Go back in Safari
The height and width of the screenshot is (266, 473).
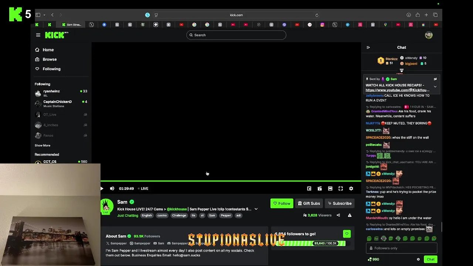click(x=52, y=15)
